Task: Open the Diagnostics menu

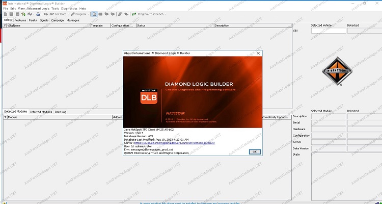Action: (69, 9)
